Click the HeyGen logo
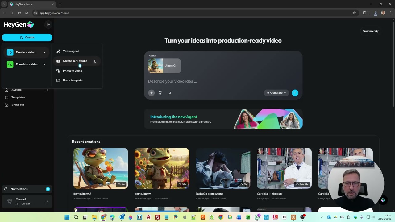This screenshot has height=222, width=395. [x=19, y=25]
